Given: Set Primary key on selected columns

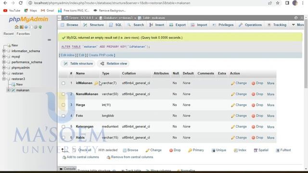Looking at the screenshot, I should (196, 150).
